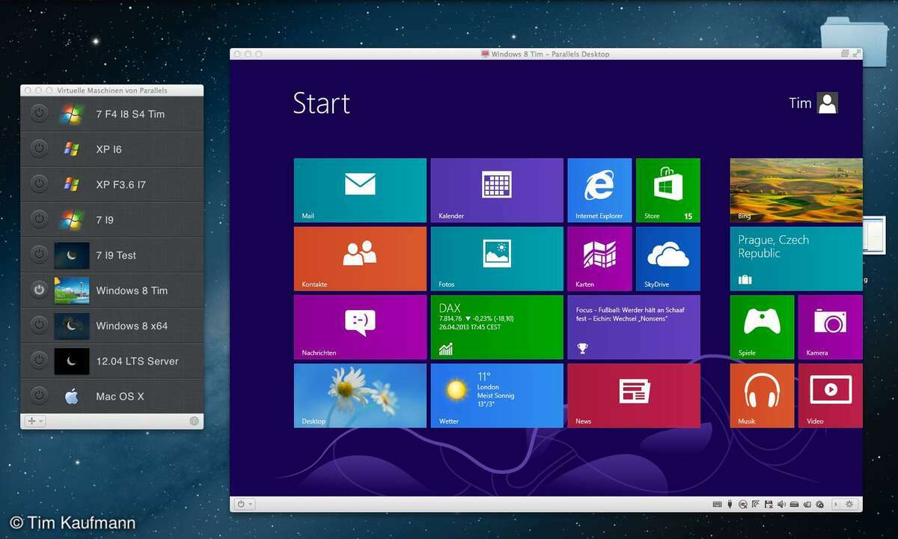Screen dimensions: 898x539
Task: Open the plus add-VM dropdown in VM list
Action: point(34,421)
